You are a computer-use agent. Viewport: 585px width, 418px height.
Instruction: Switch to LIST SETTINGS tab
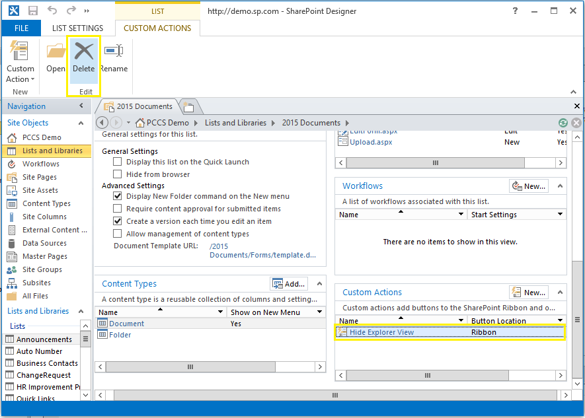pyautogui.click(x=77, y=28)
